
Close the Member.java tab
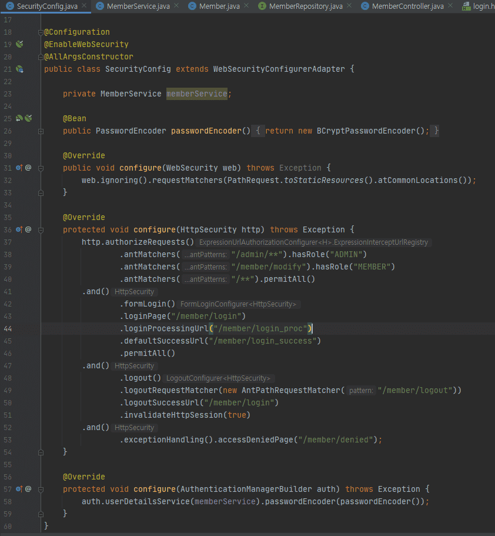(x=246, y=6)
